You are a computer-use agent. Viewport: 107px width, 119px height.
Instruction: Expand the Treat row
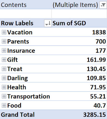click(4, 69)
